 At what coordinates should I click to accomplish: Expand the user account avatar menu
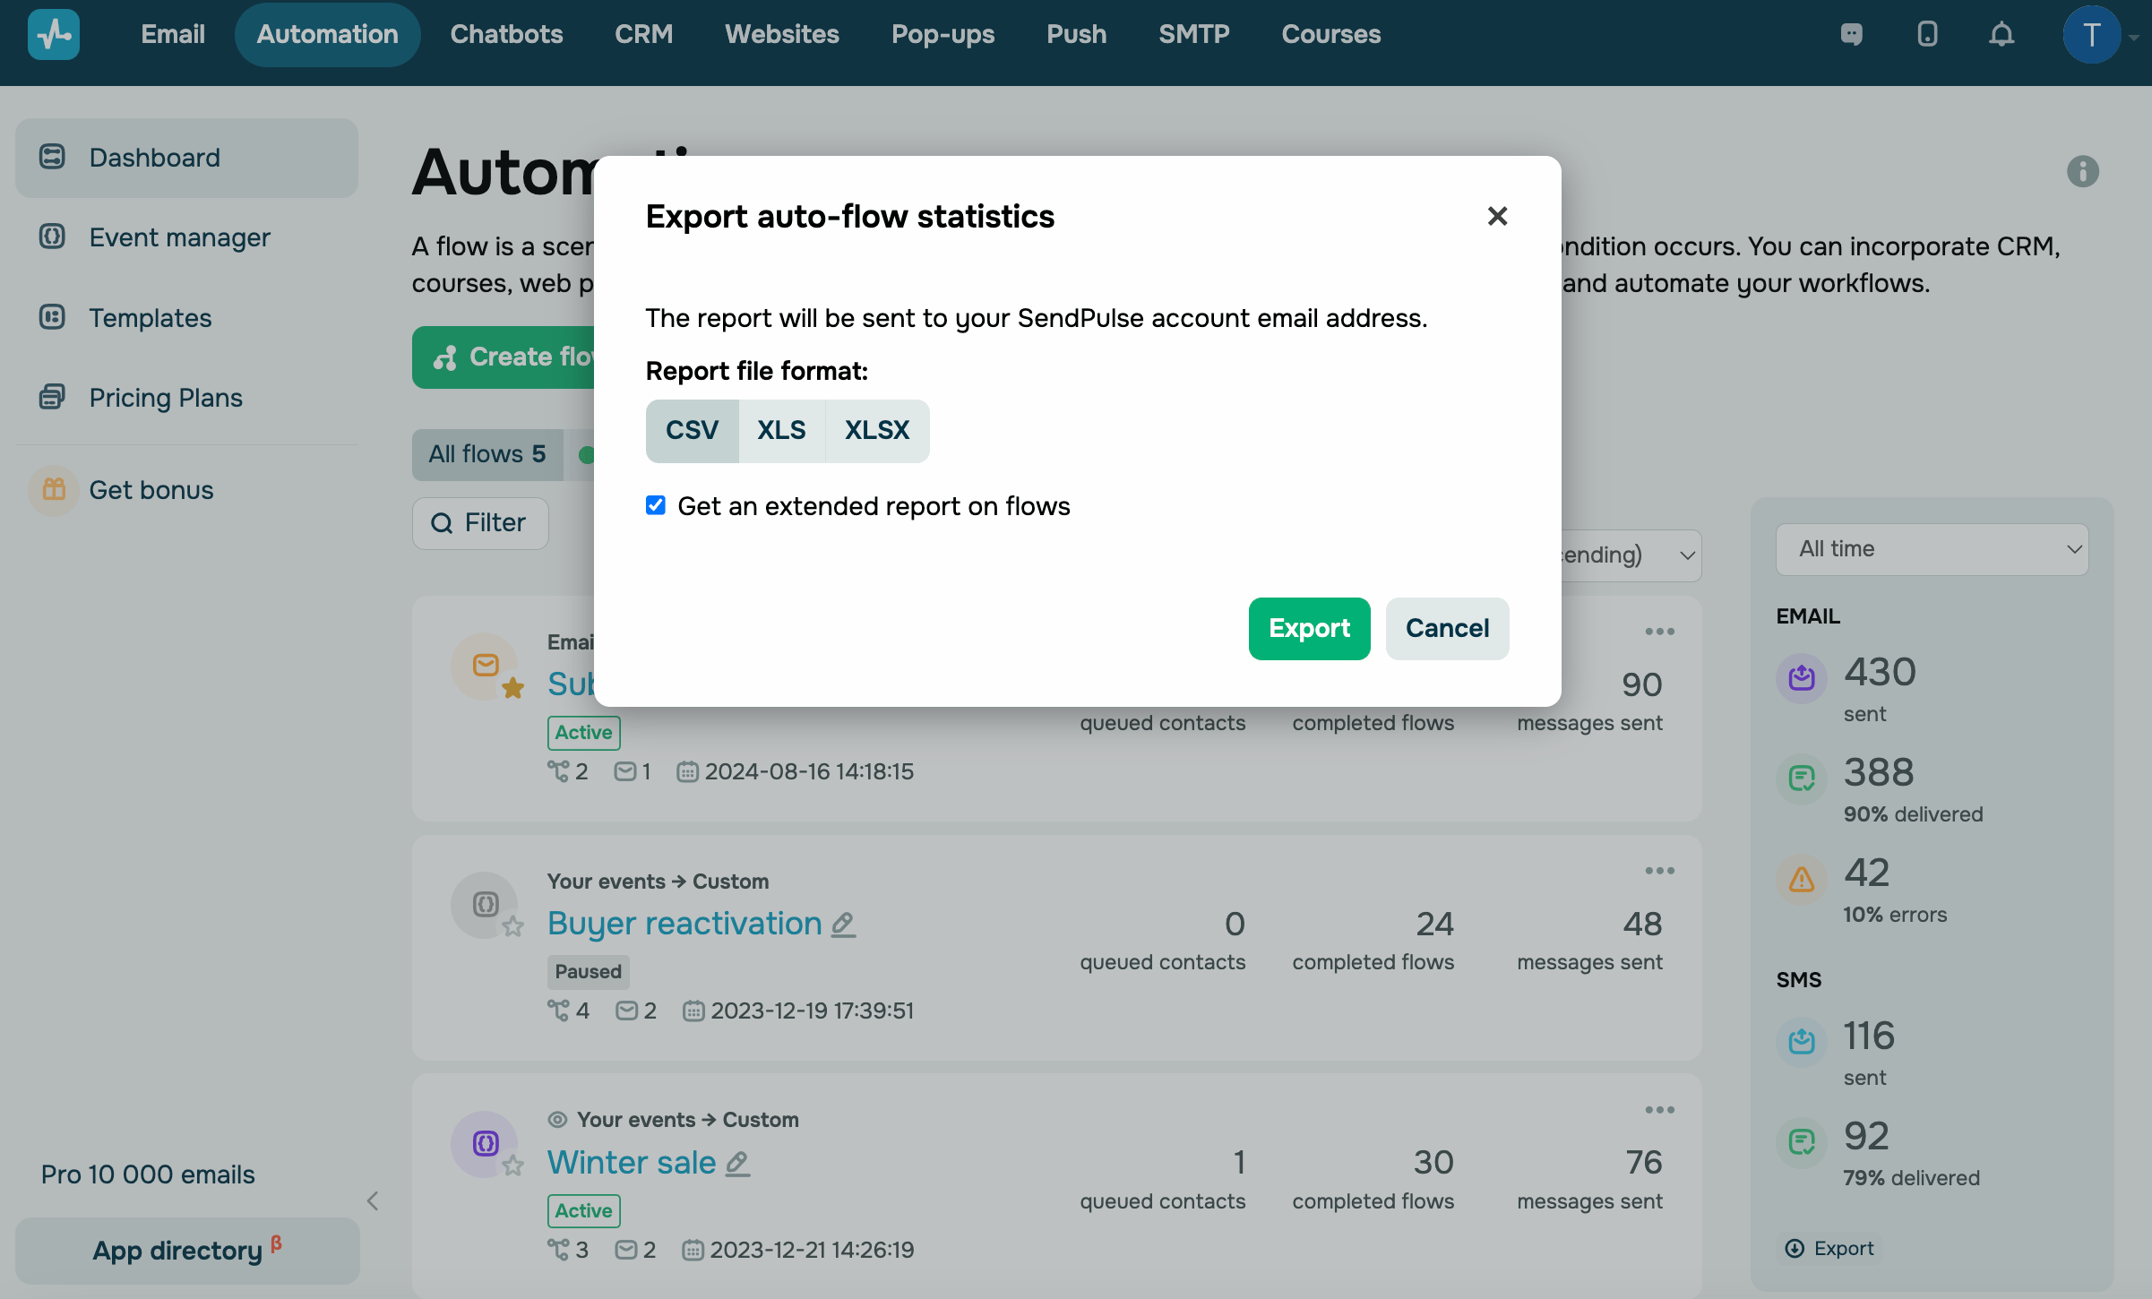point(2093,35)
